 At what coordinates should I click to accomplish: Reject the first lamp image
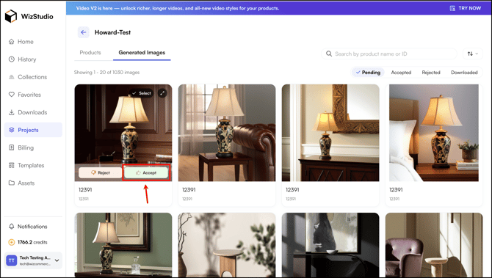[100, 172]
